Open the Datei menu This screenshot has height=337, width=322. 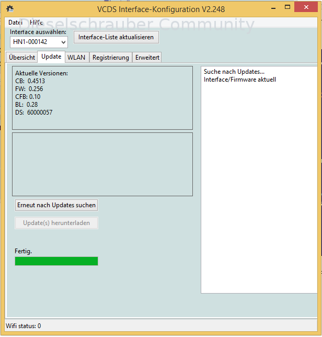tap(15, 23)
